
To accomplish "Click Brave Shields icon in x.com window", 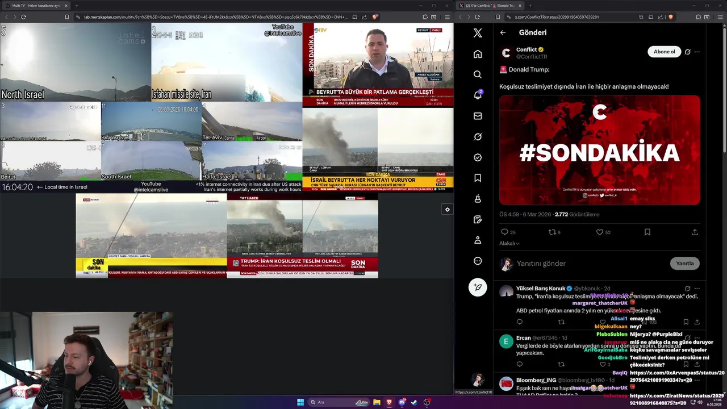I will [x=671, y=17].
